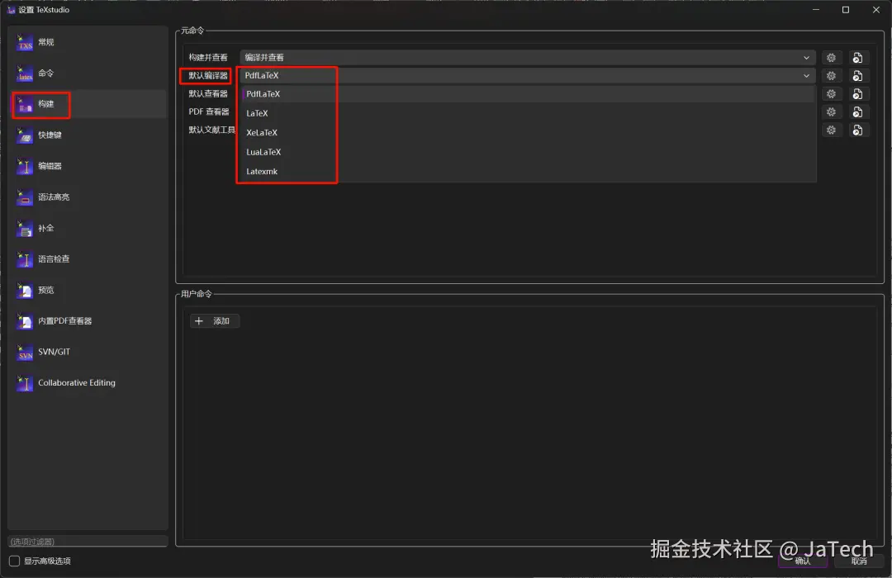Click the 构建并查看 label

tap(208, 58)
